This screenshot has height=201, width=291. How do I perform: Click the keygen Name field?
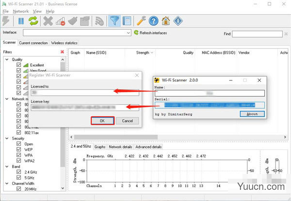pyautogui.click(x=210, y=93)
